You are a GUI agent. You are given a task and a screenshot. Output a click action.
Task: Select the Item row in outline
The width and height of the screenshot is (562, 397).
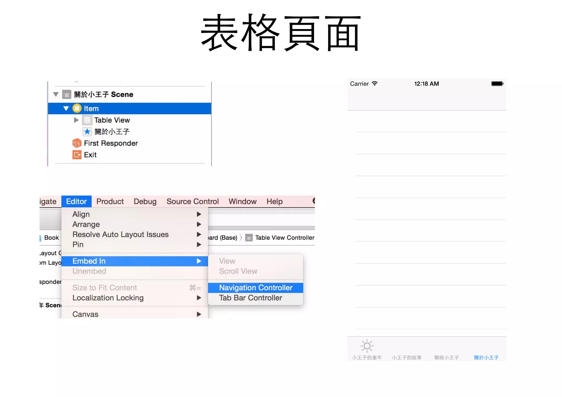coord(130,108)
